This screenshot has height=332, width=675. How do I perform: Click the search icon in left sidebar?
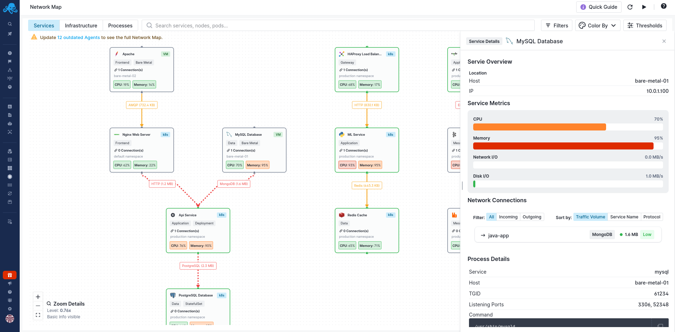coord(10,24)
